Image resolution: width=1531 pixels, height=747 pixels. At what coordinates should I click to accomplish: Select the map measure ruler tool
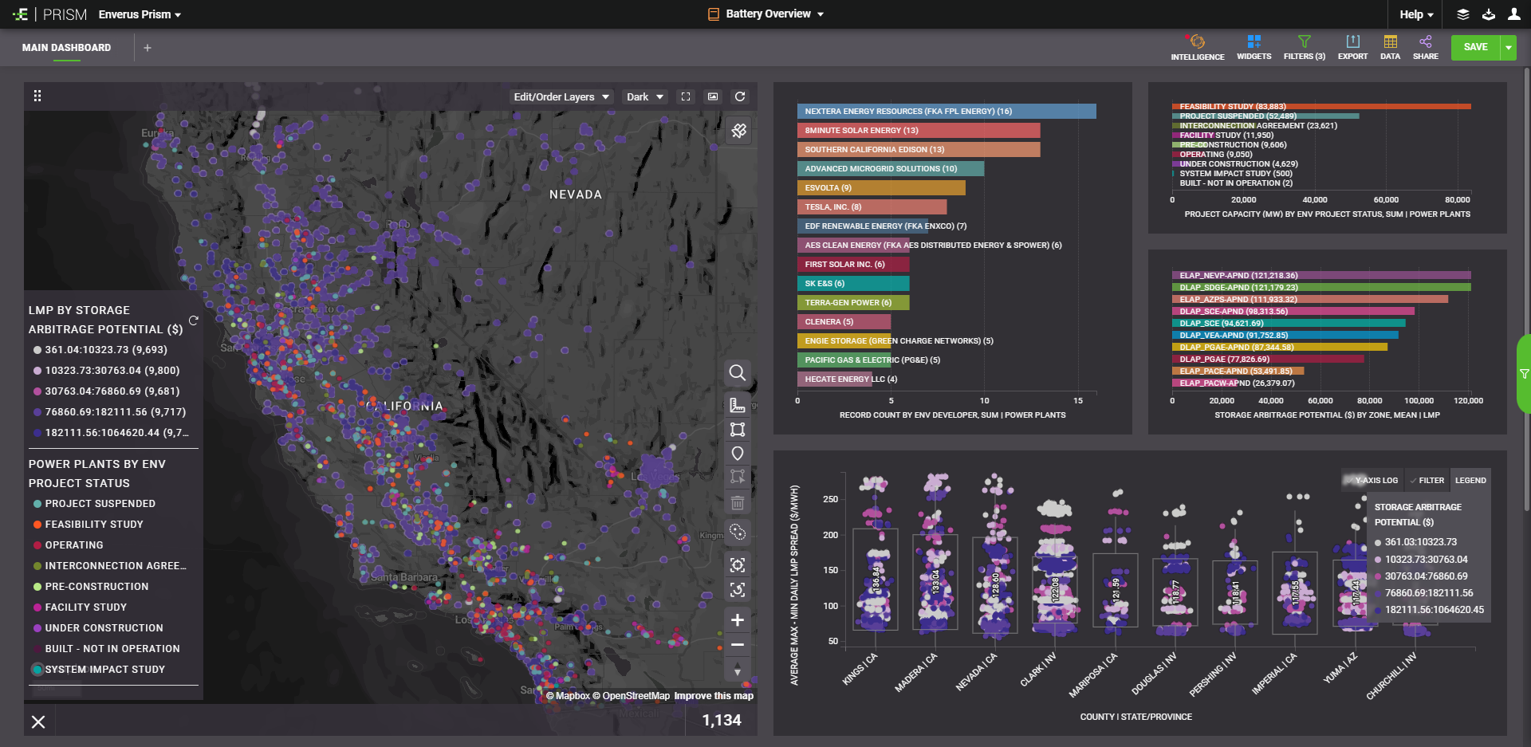pyautogui.click(x=738, y=405)
